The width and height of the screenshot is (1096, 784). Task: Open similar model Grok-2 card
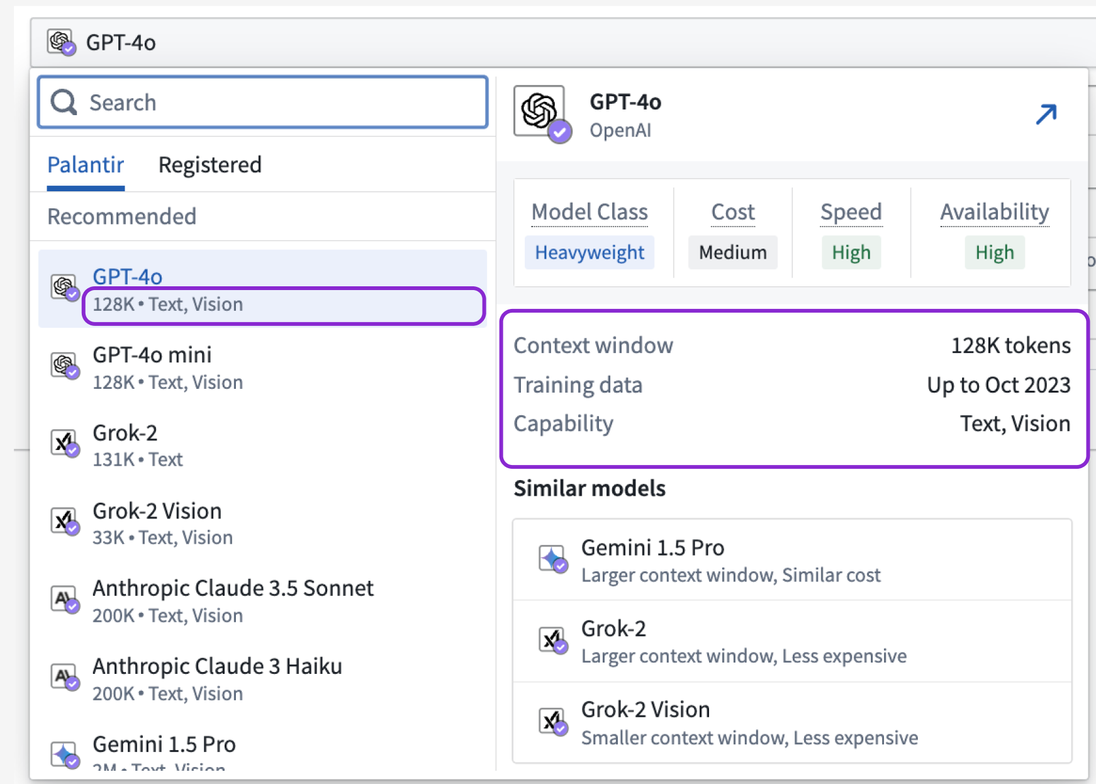[792, 641]
